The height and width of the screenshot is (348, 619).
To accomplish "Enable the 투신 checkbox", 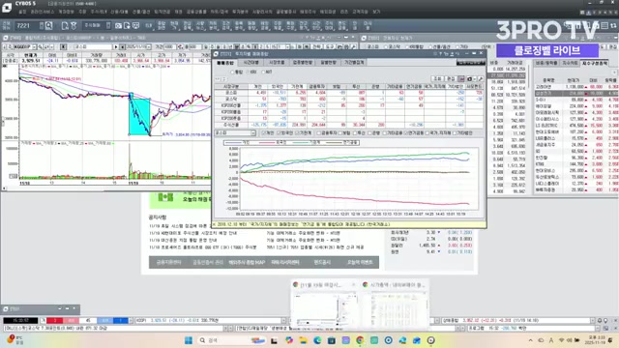I will point(355,133).
